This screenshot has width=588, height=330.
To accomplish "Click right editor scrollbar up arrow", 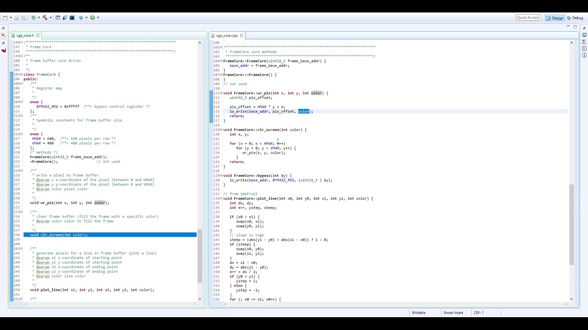I will click(571, 43).
